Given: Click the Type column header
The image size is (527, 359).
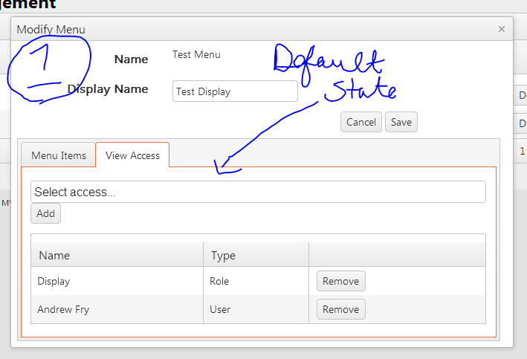Looking at the screenshot, I should point(256,255).
